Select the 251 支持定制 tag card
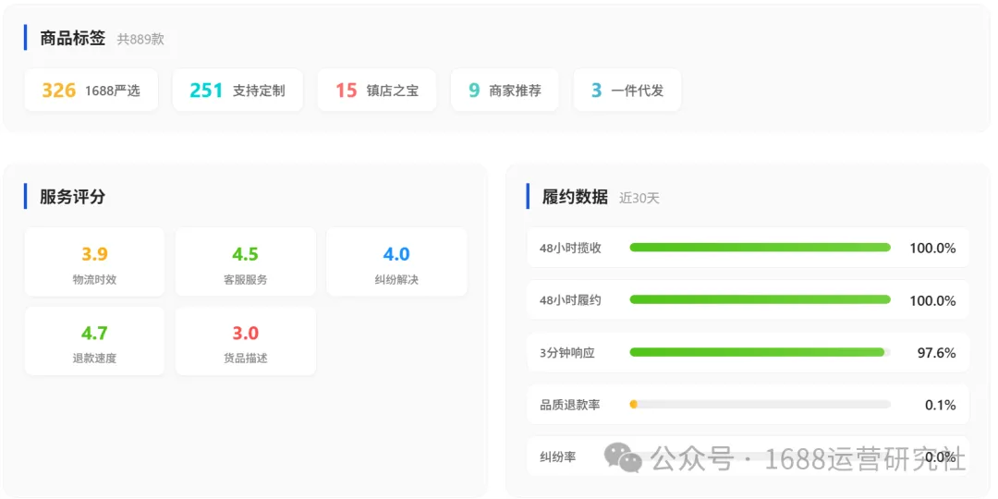Screen dimensions: 998x499 click(x=238, y=91)
